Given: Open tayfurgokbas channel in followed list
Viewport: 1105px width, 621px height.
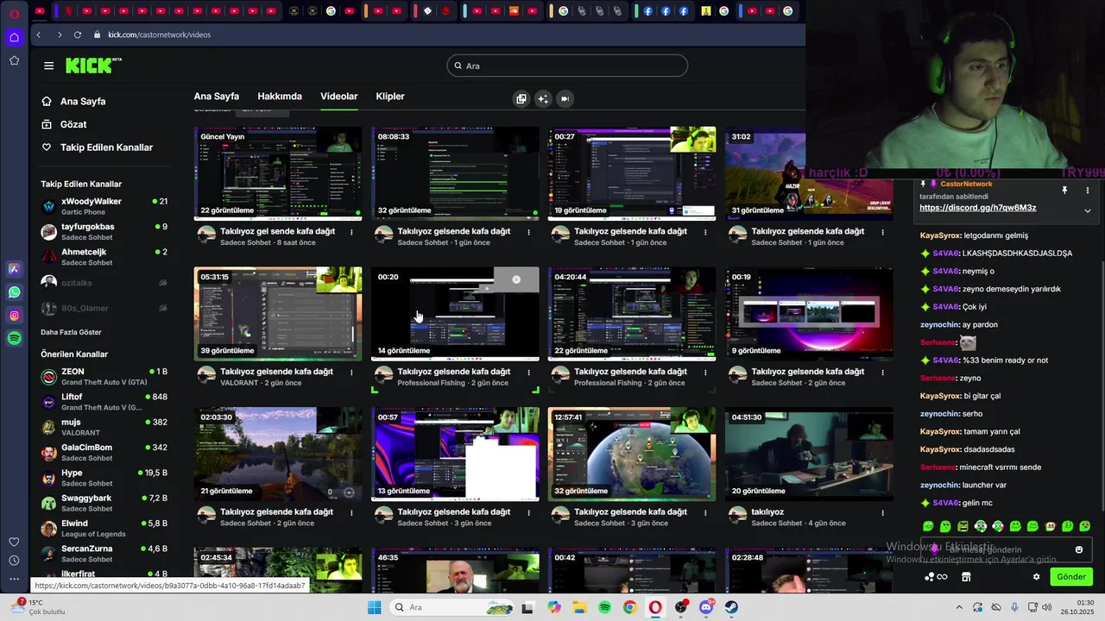Looking at the screenshot, I should pos(104,231).
